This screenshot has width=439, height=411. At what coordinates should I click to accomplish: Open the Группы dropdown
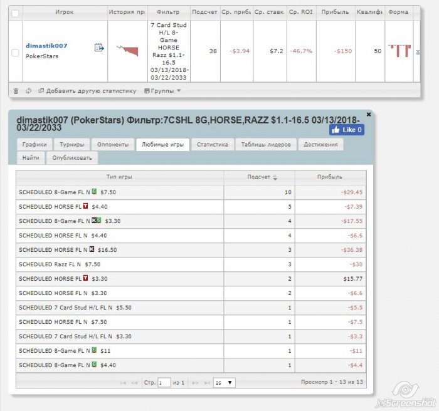[162, 91]
